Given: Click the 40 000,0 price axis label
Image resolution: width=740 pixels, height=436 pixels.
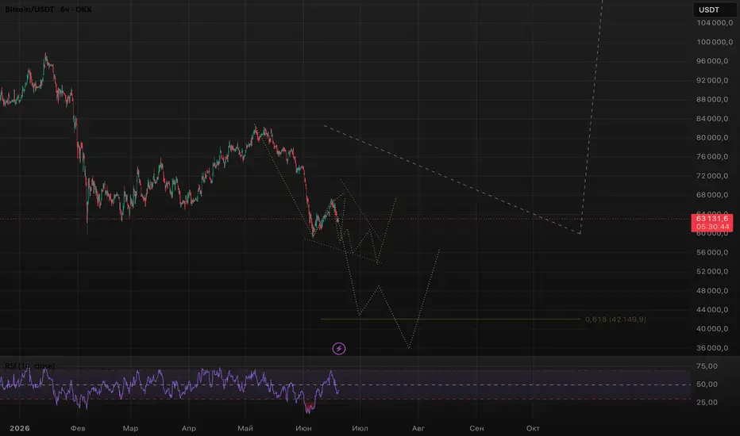Looking at the screenshot, I should click(712, 328).
